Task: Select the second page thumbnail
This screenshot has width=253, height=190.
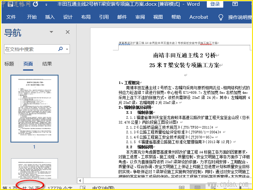Action: (34, 168)
